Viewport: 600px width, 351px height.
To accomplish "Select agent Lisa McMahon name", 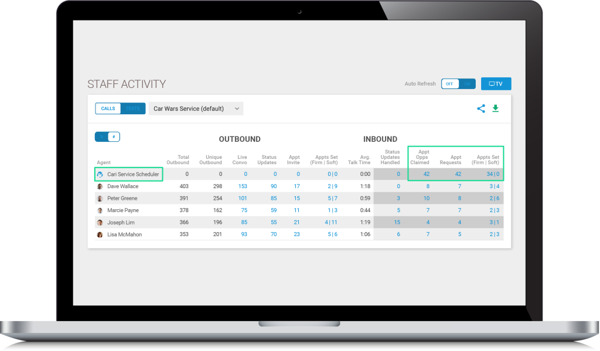I will tap(124, 234).
